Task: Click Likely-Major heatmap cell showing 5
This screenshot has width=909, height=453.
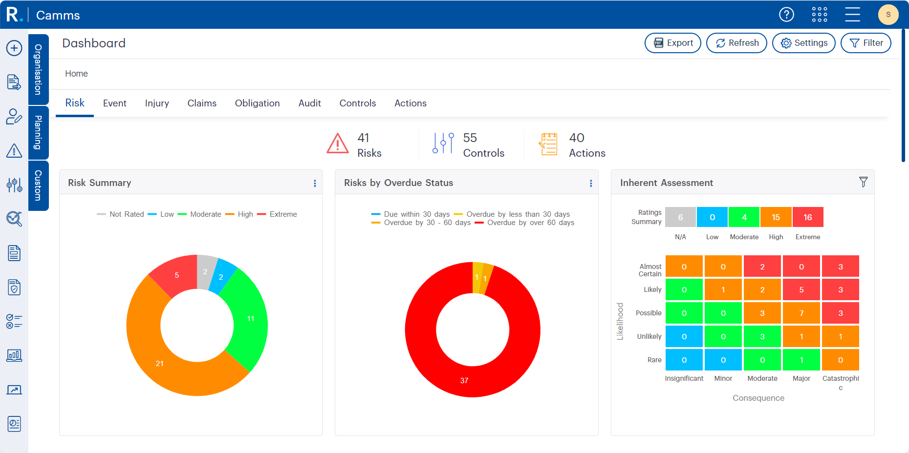Action: tap(801, 289)
